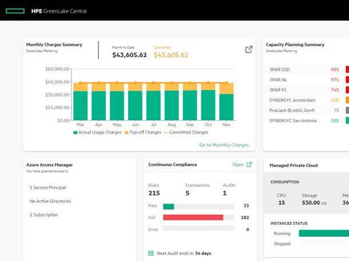The image size is (349, 261).
Task: Click the Committed amount $43,605.62
Action: (170, 55)
